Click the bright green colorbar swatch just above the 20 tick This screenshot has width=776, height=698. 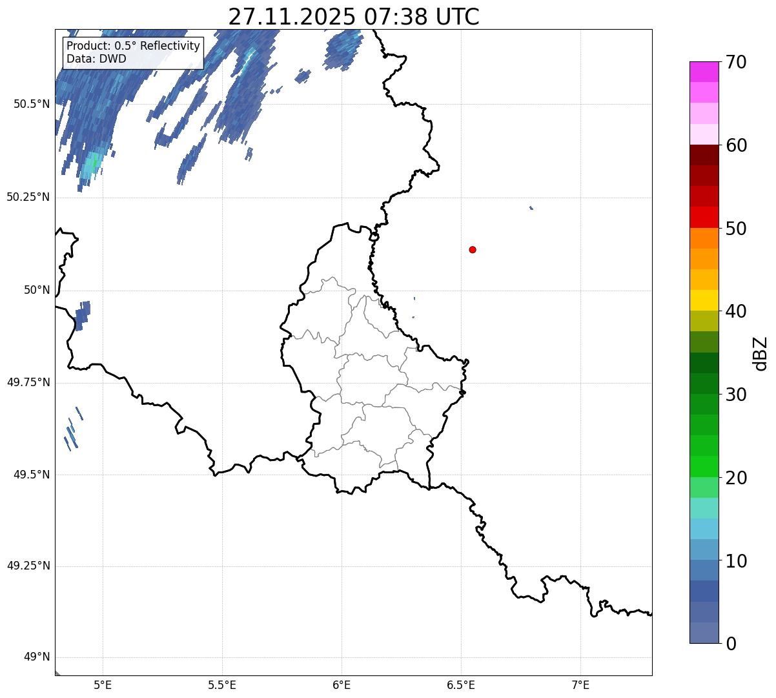pos(704,467)
